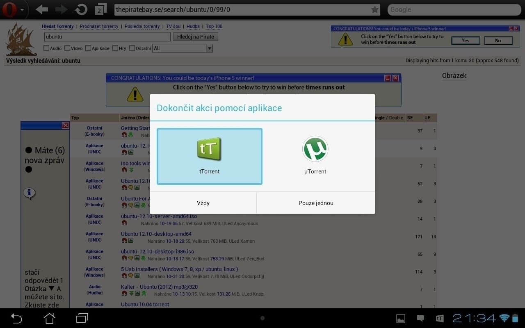The image size is (525, 328).
Task: Tap Android home button
Action: tap(49, 318)
